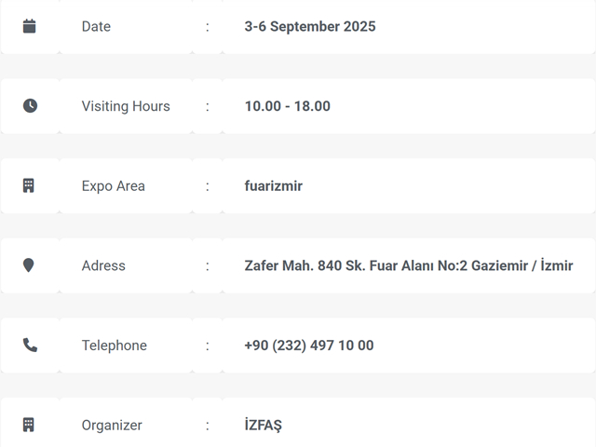Click the building icon beside Organizer
The width and height of the screenshot is (596, 447).
pyautogui.click(x=29, y=425)
